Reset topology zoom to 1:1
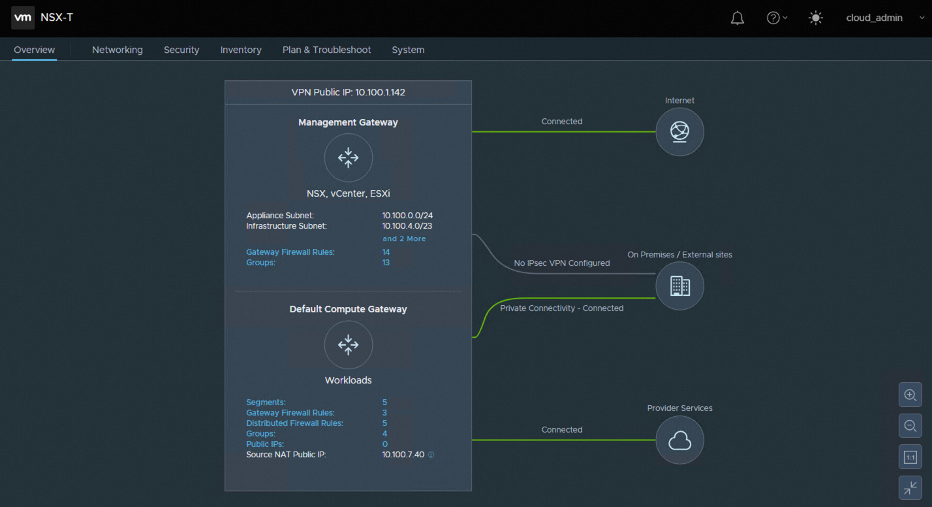The height and width of the screenshot is (507, 932). pyautogui.click(x=910, y=457)
